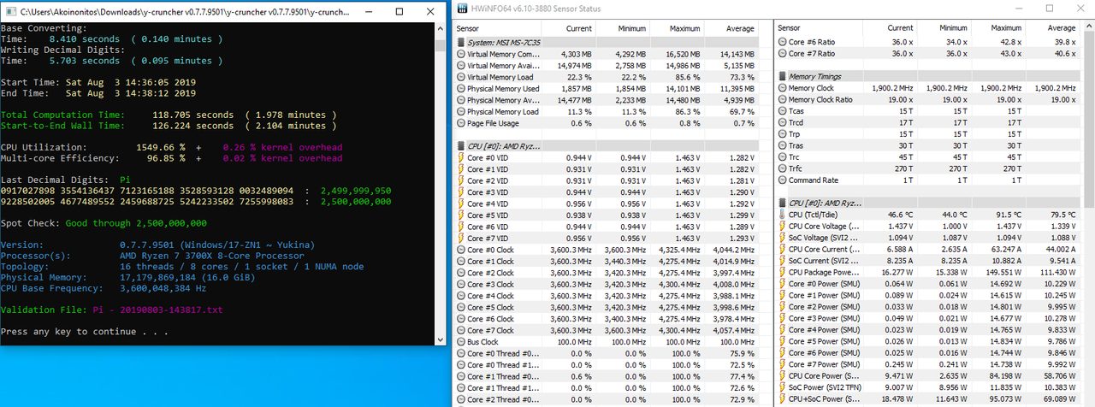Click the Command Rate row icon
The width and height of the screenshot is (1095, 407).
coord(782,180)
